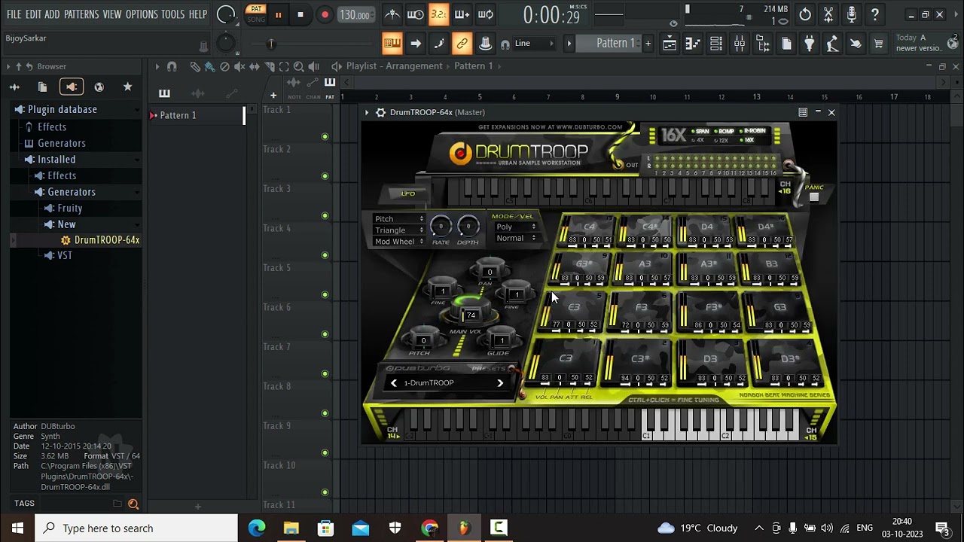Open the project picker pages icon
964x542 pixels.
(786, 44)
